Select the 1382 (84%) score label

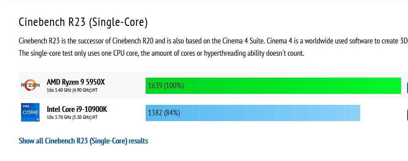point(164,113)
